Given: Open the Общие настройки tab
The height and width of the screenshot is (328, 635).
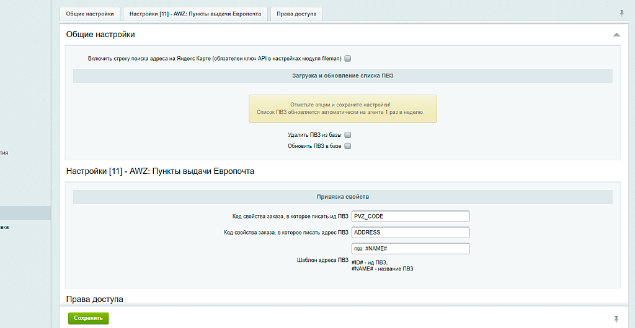Looking at the screenshot, I should tap(90, 14).
